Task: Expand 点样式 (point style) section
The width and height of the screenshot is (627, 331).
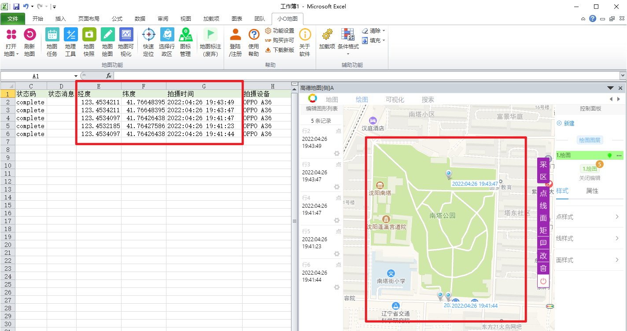Action: click(589, 217)
